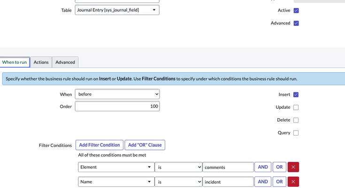
Task: Click Add Filter Condition button
Action: 99,145
